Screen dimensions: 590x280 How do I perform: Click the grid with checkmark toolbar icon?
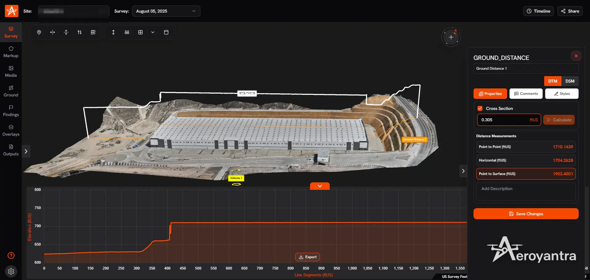click(93, 32)
